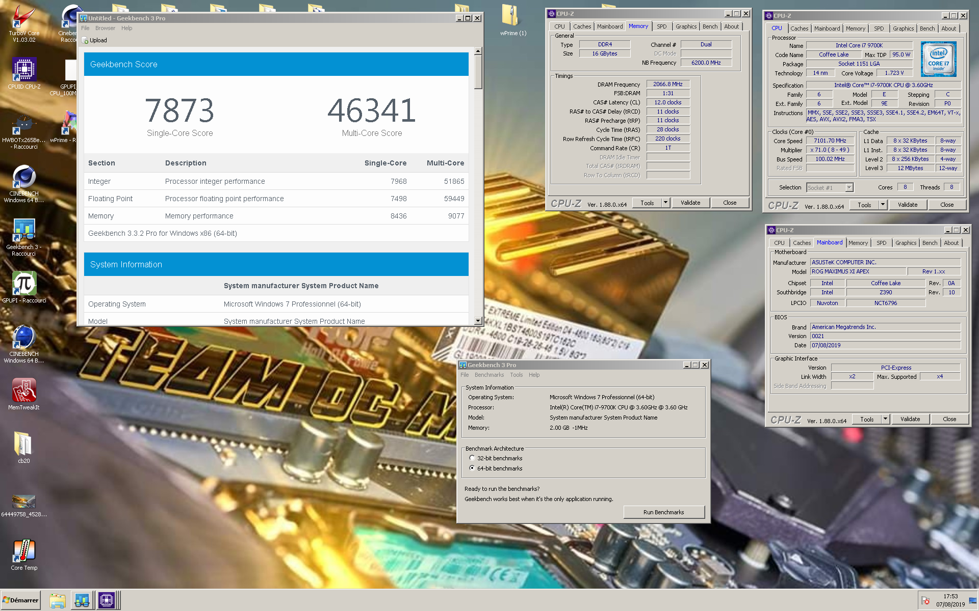
Task: Click Validate in Memory CPU-Z window
Action: click(x=690, y=203)
